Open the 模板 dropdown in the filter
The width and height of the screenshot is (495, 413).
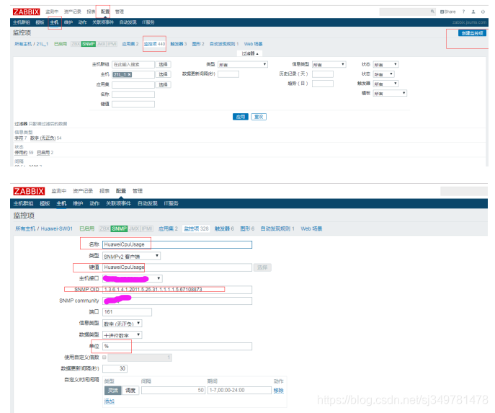pyautogui.click(x=390, y=93)
